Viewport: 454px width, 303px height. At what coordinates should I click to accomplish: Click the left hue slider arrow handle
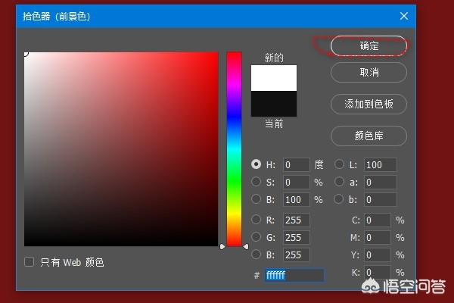[x=222, y=246]
